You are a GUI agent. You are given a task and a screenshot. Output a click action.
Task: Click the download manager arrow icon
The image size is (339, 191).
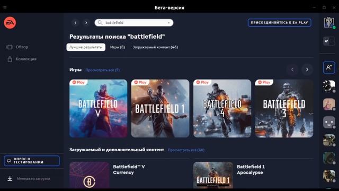[10, 179]
